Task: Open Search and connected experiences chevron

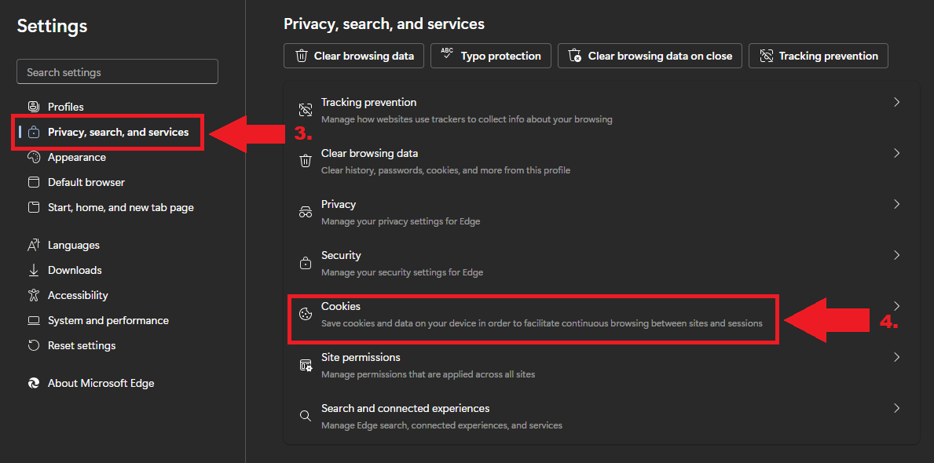Action: tap(896, 408)
